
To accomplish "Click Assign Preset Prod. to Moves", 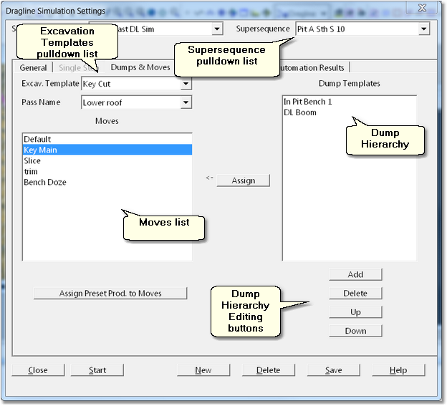I will 110,293.
